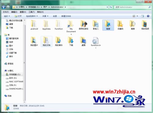The height and width of the screenshot is (113, 153).
Task: Select the 收藏夹 folder with star
Action: point(121,25)
